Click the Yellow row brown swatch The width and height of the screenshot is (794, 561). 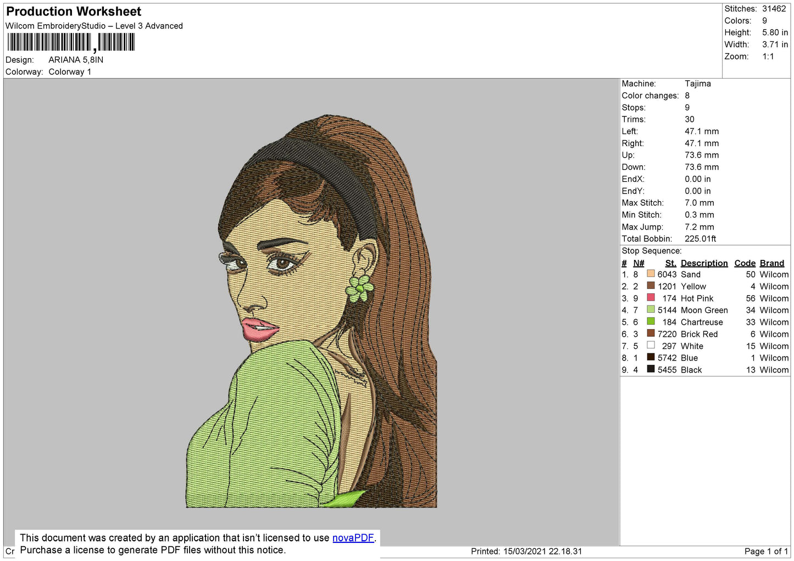(651, 286)
